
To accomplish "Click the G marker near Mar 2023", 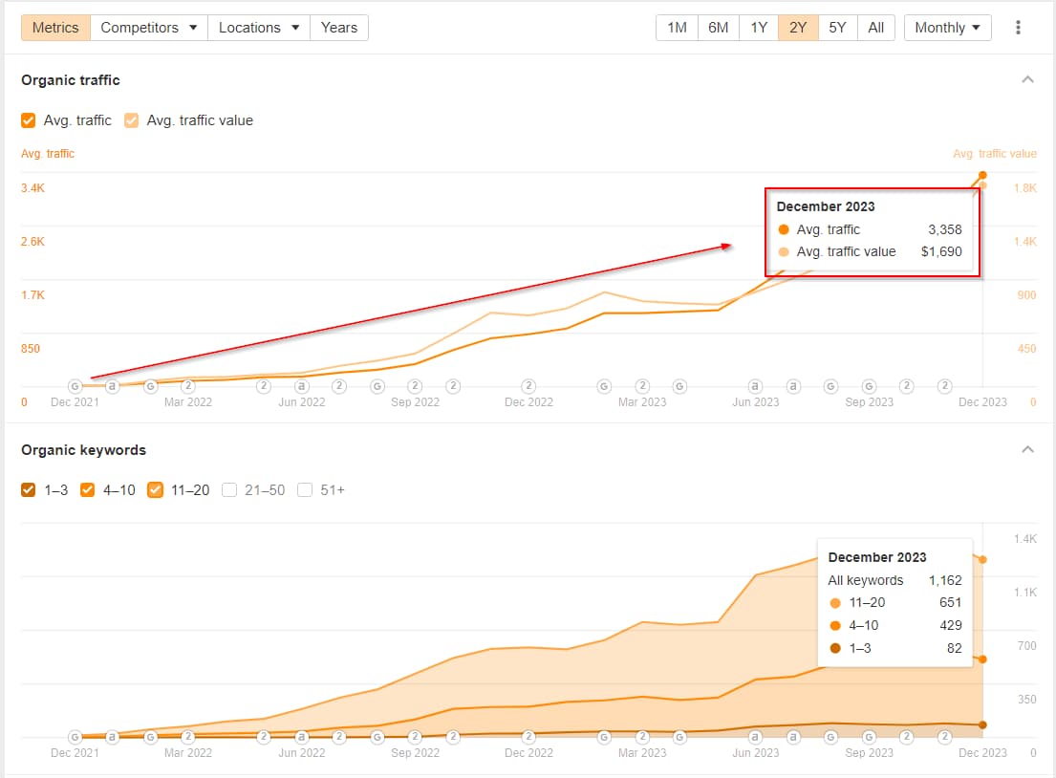I will [603, 385].
